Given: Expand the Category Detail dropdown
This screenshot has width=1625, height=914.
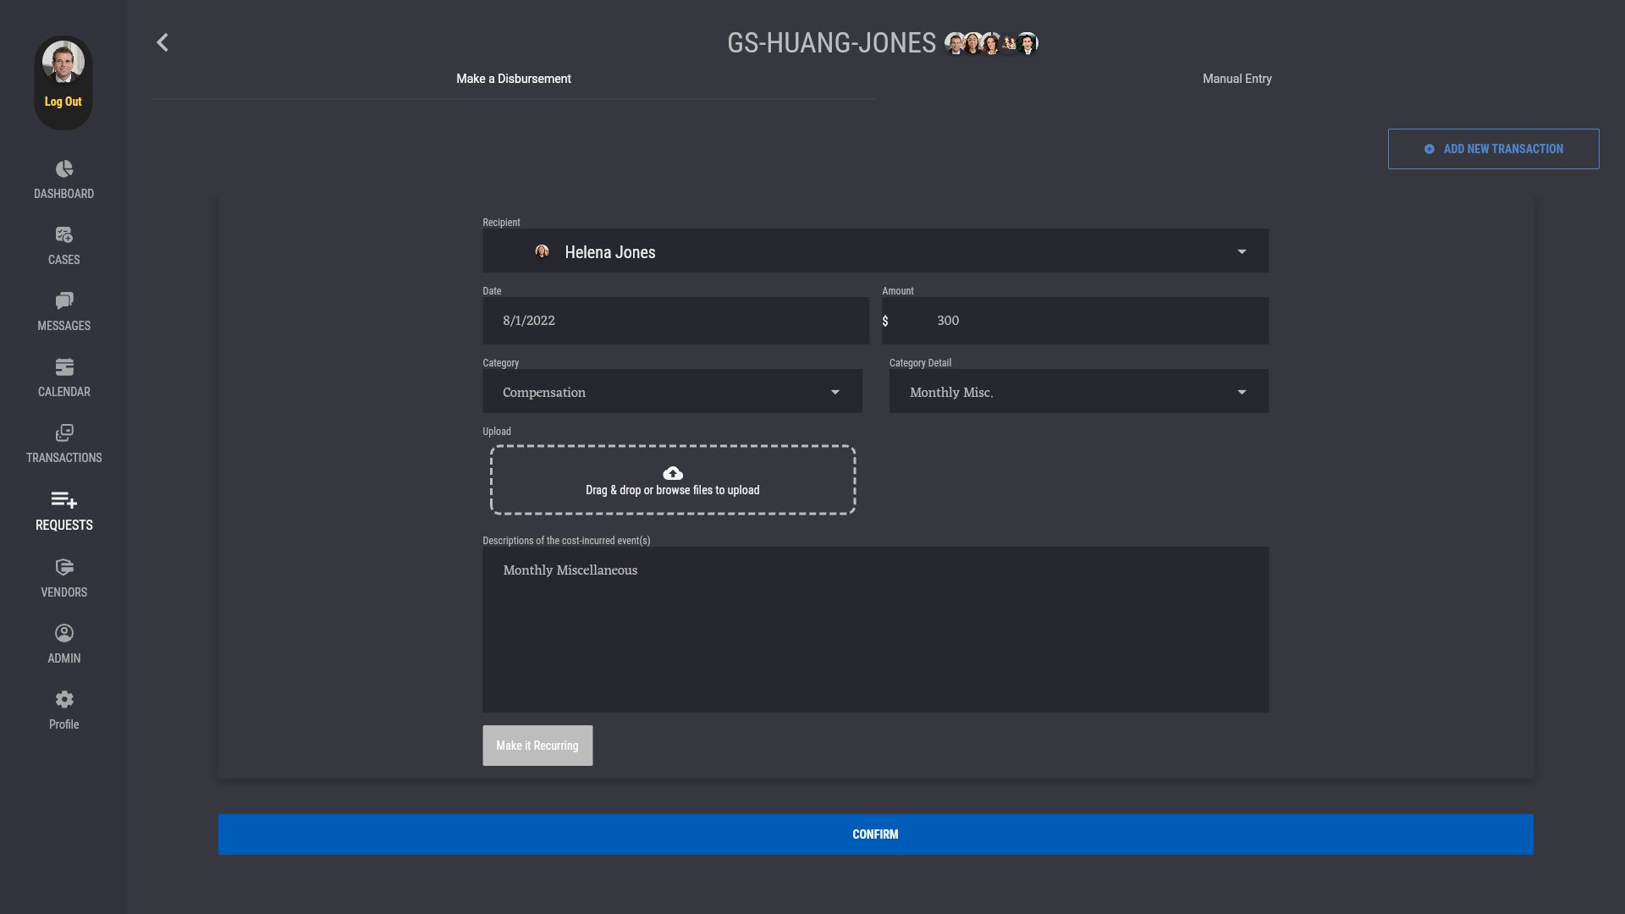Looking at the screenshot, I should [x=1241, y=392].
